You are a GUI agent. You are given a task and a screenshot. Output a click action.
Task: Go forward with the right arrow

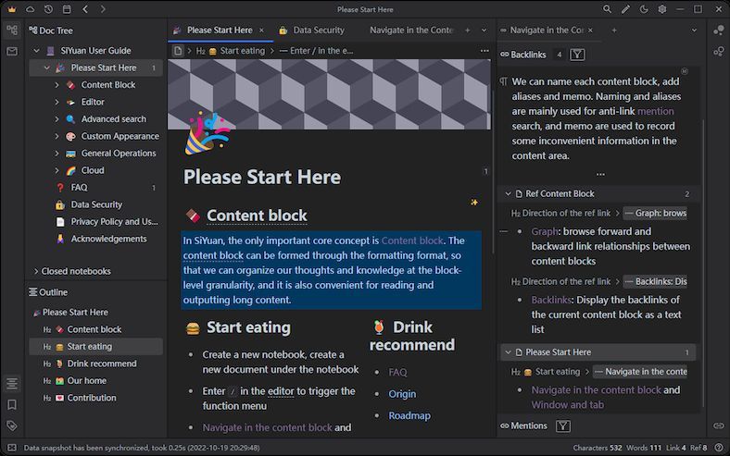click(103, 9)
